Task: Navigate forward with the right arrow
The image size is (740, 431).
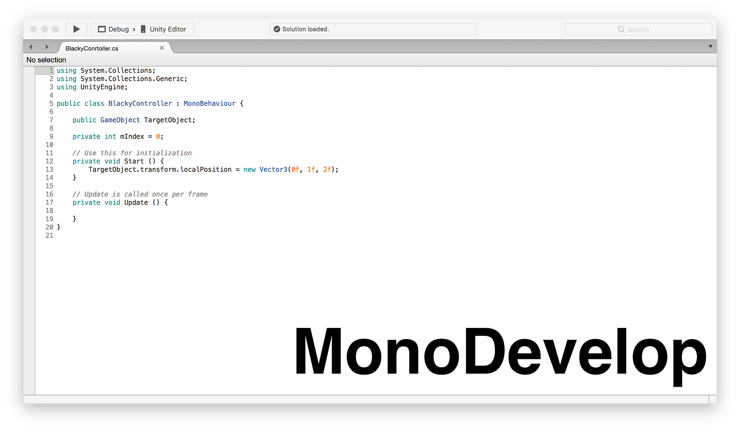Action: [x=47, y=47]
